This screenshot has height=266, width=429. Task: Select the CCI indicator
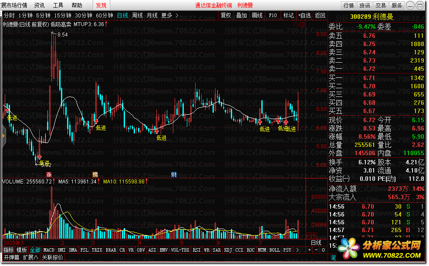tap(239, 250)
